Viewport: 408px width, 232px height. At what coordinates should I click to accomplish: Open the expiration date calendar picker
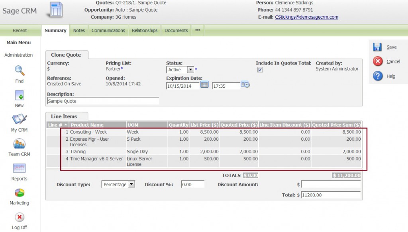[204, 85]
